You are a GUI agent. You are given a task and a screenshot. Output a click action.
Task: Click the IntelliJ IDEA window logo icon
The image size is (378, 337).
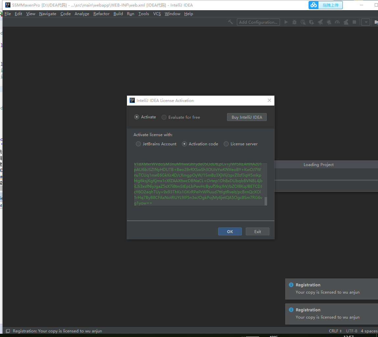pos(8,5)
